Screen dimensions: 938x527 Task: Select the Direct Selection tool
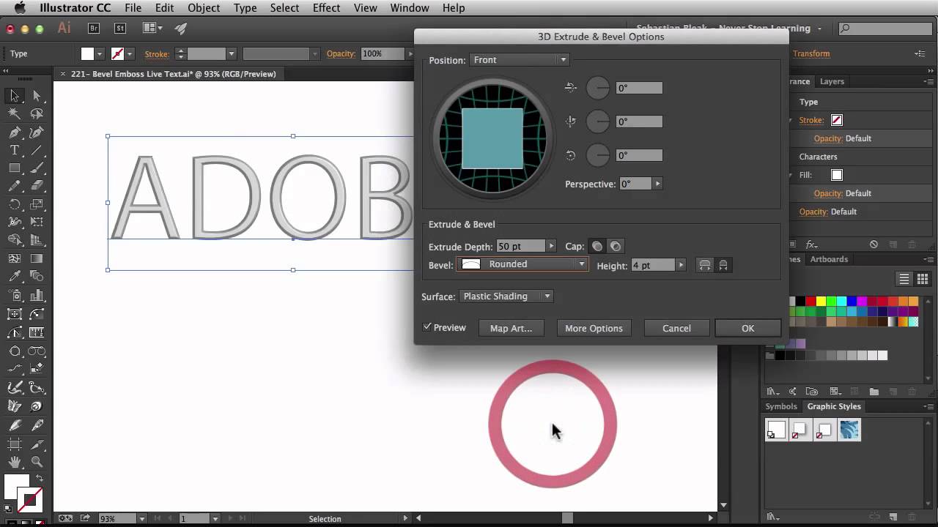click(37, 96)
